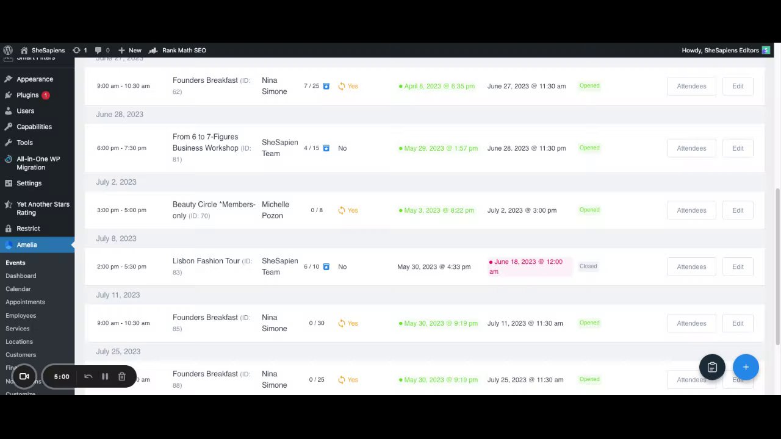This screenshot has height=439, width=781.
Task: Open the Amelia Events submenu
Action: coord(15,263)
